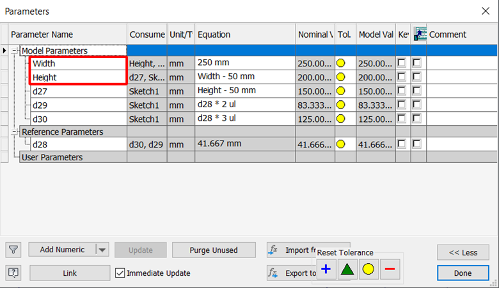
Task: Click the Model Value column header
Action: coord(376,34)
